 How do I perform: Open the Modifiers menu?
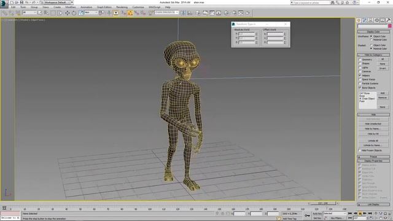(71, 7)
